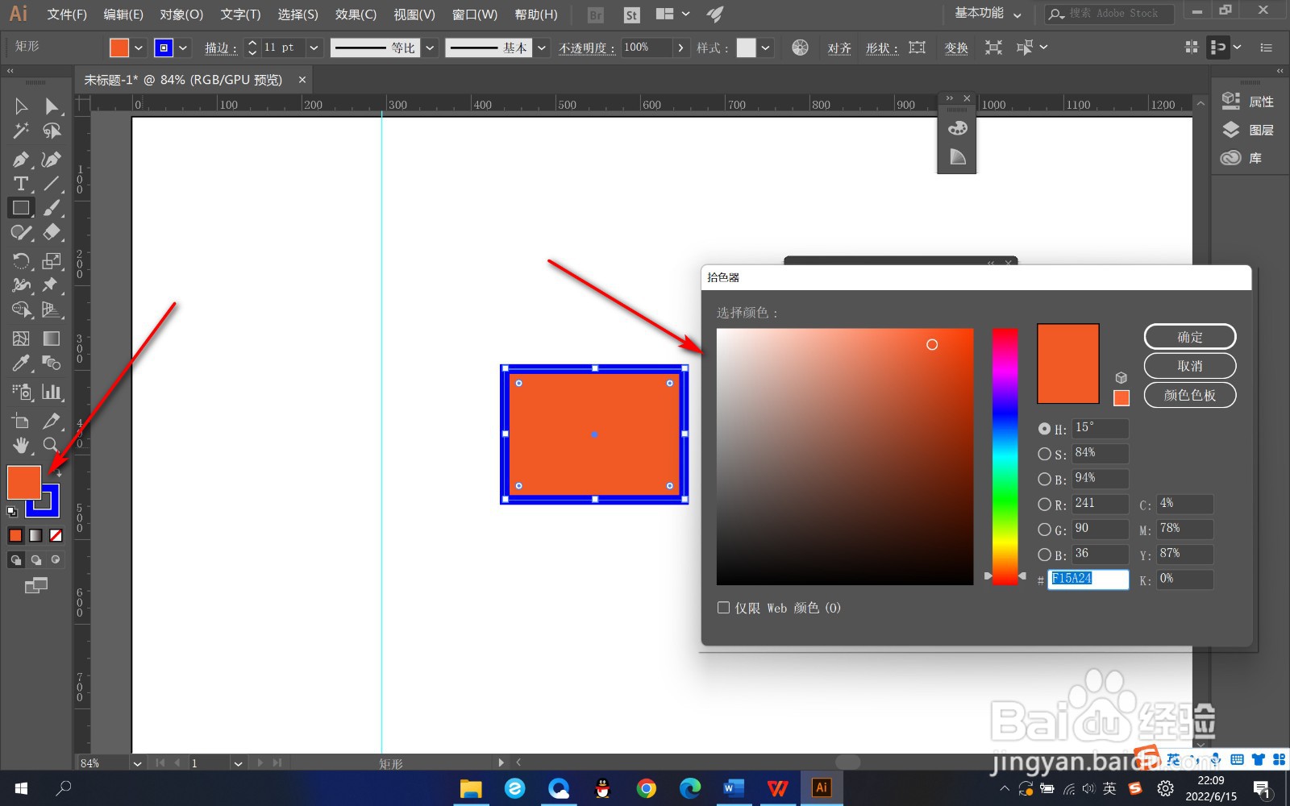Image resolution: width=1290 pixels, height=806 pixels.
Task: Open the Effect menu
Action: tap(356, 15)
